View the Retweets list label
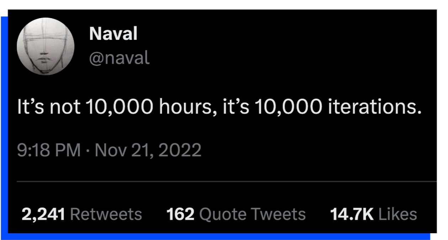448x240 pixels. point(106,214)
